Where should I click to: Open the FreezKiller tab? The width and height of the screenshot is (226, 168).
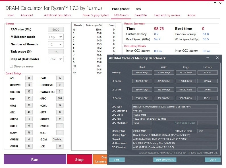(x=141, y=15)
